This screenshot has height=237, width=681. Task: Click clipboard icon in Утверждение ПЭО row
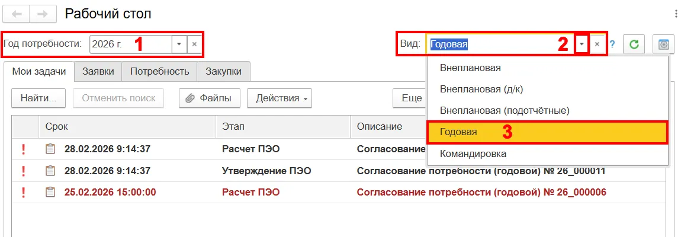51,171
